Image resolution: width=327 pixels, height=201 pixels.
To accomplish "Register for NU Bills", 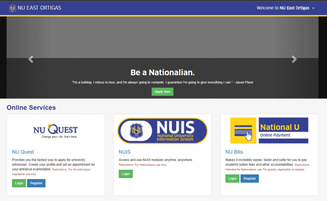I will (x=250, y=178).
